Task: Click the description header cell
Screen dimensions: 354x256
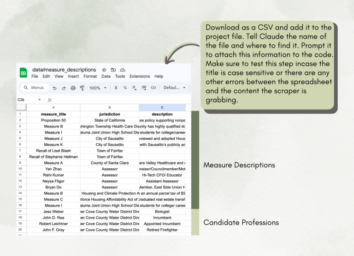Action: [162, 114]
